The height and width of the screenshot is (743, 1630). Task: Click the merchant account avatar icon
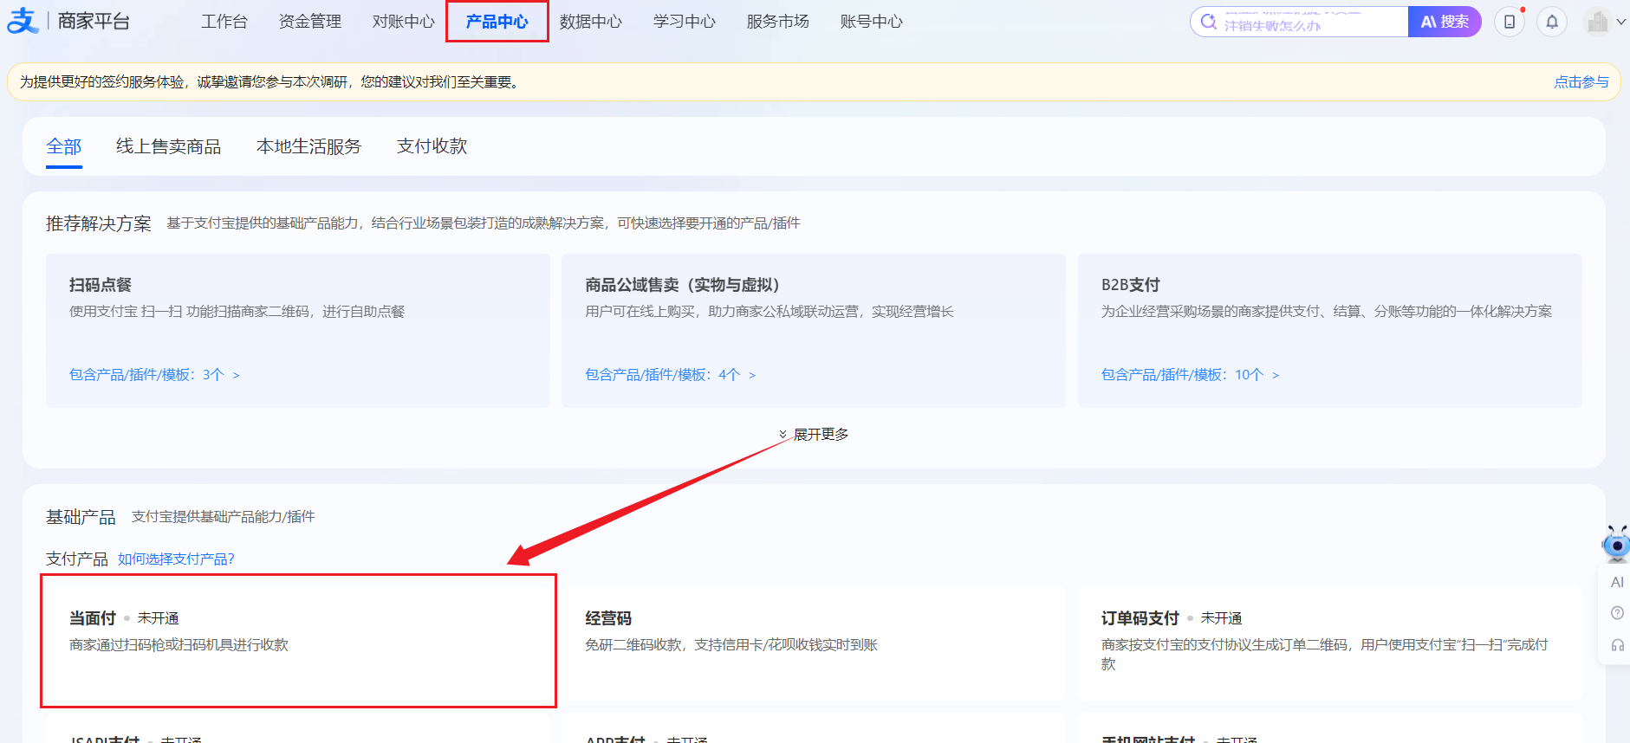tap(1597, 22)
